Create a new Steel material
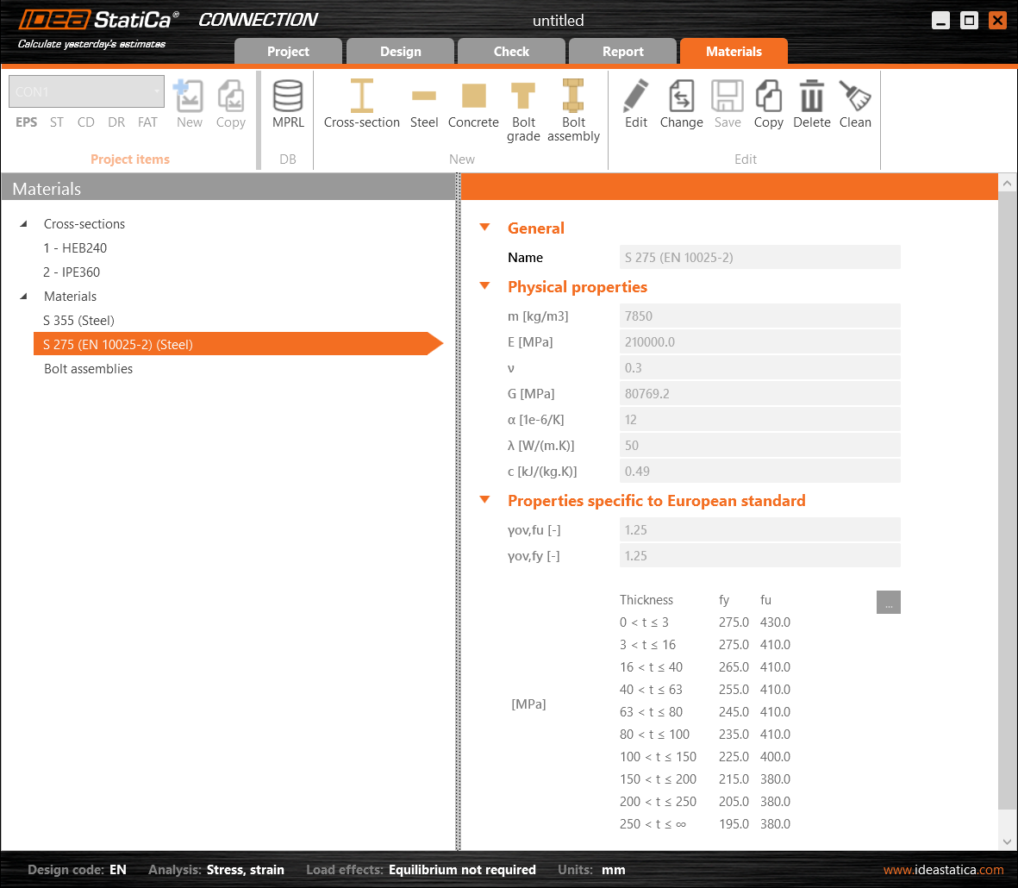The height and width of the screenshot is (888, 1018). (423, 104)
